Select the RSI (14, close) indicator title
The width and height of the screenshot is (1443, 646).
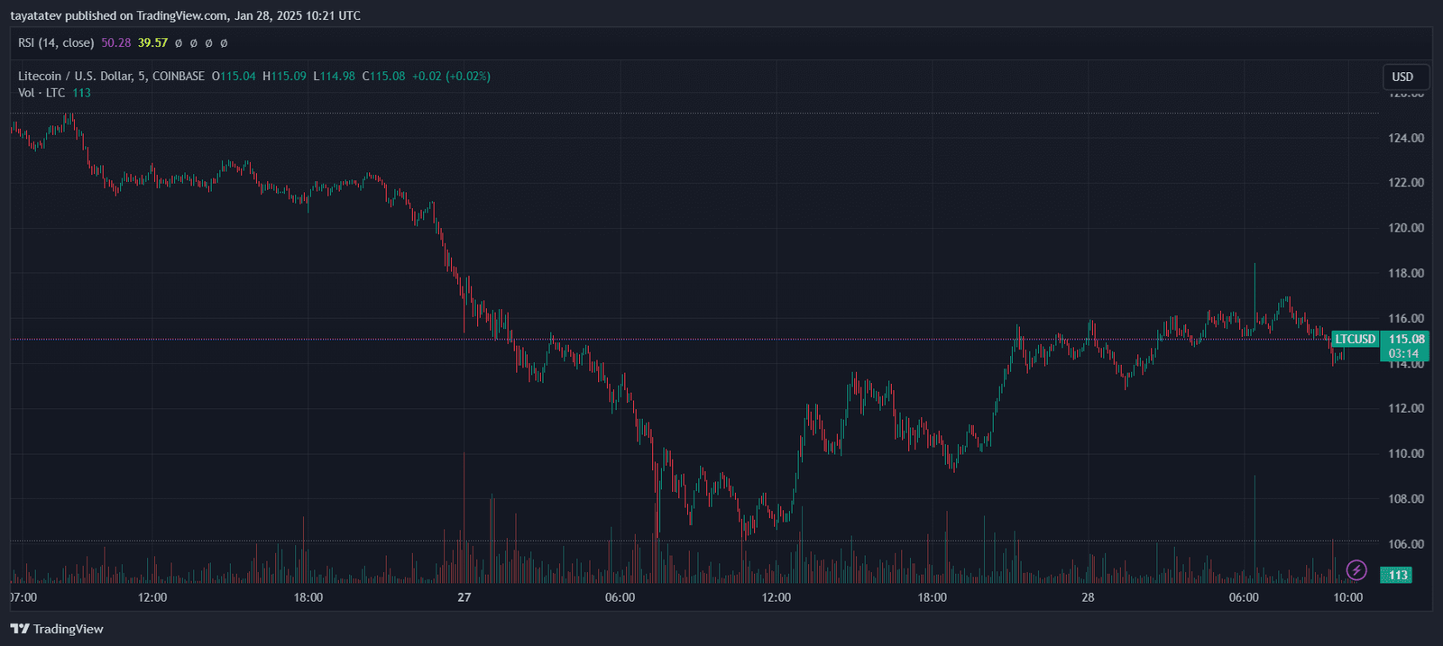pos(56,42)
